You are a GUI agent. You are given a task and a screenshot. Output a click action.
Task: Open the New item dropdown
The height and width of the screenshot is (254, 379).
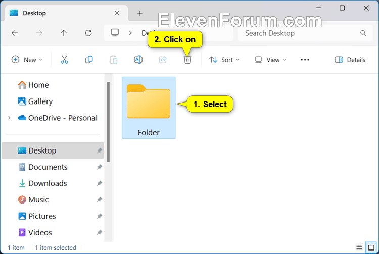point(27,60)
